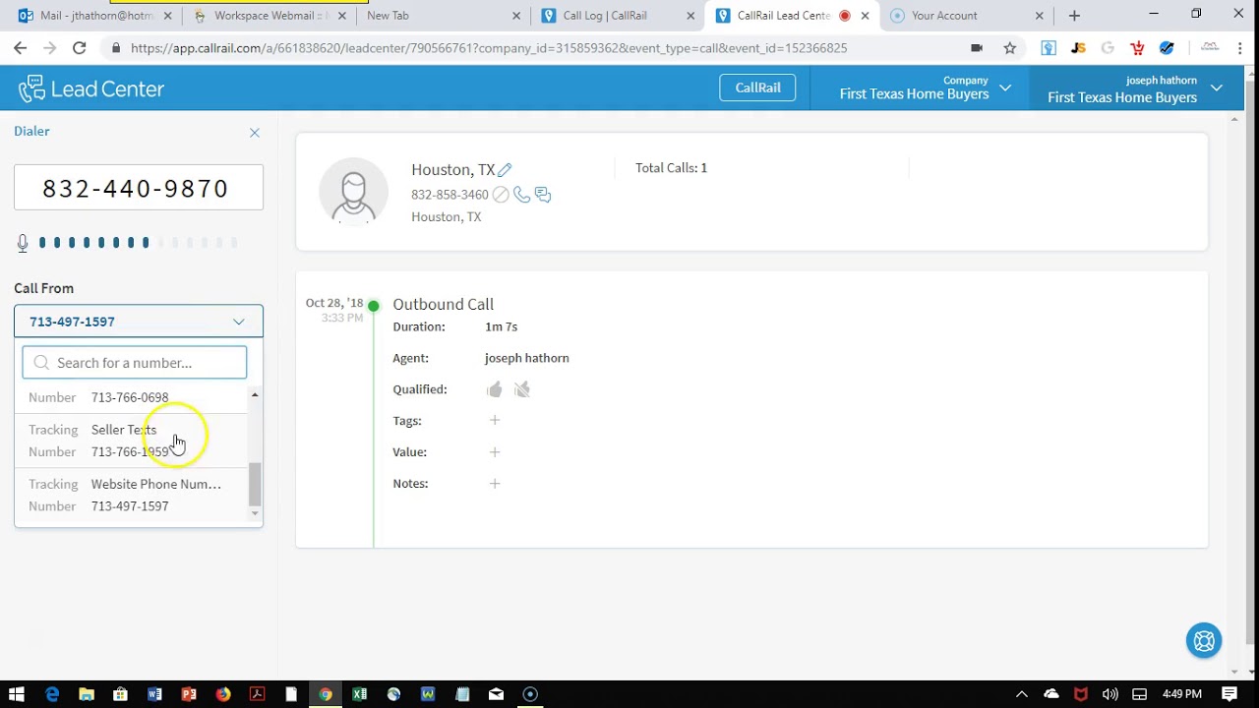The height and width of the screenshot is (708, 1259).
Task: Open the JS browser extension
Action: tap(1078, 48)
